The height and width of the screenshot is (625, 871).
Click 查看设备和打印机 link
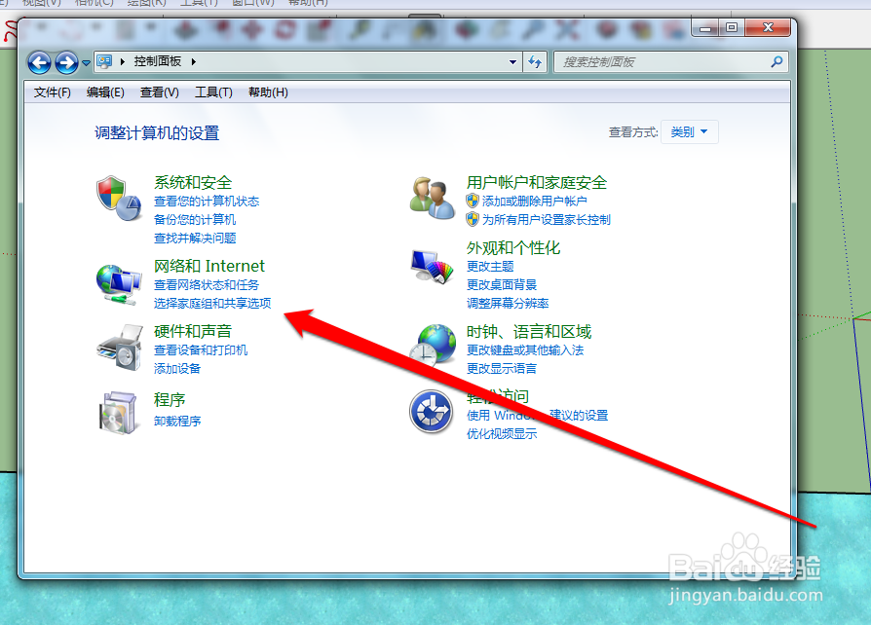coord(201,350)
